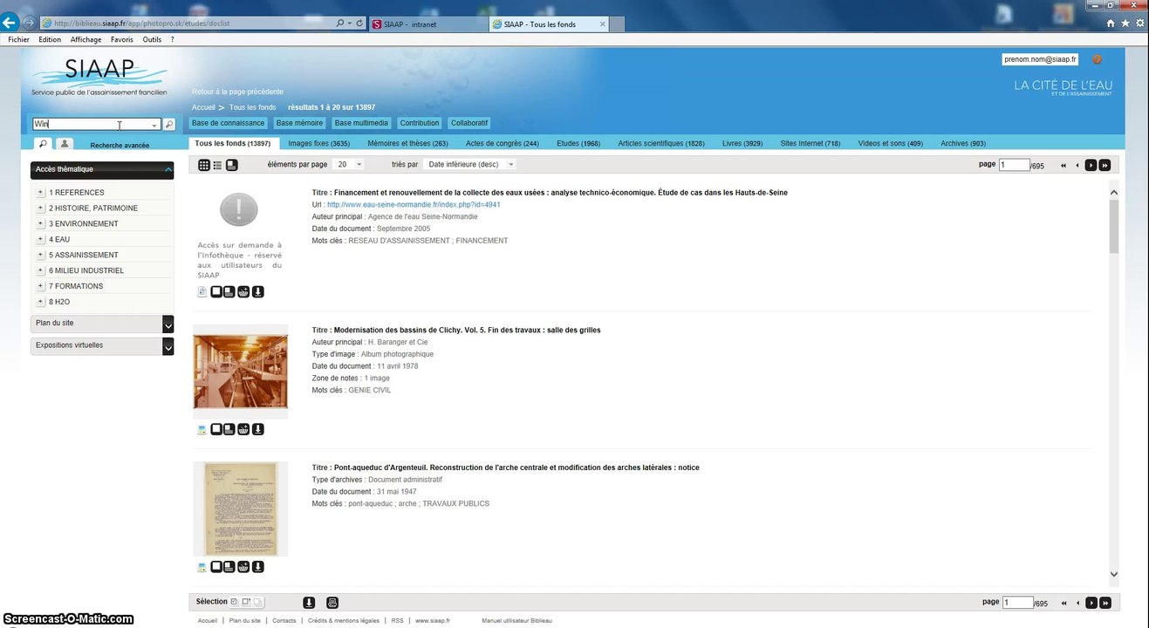Open the Pont-aqueduc d'Argenteuil document thumbnail
This screenshot has width=1149, height=628.
[x=240, y=509]
